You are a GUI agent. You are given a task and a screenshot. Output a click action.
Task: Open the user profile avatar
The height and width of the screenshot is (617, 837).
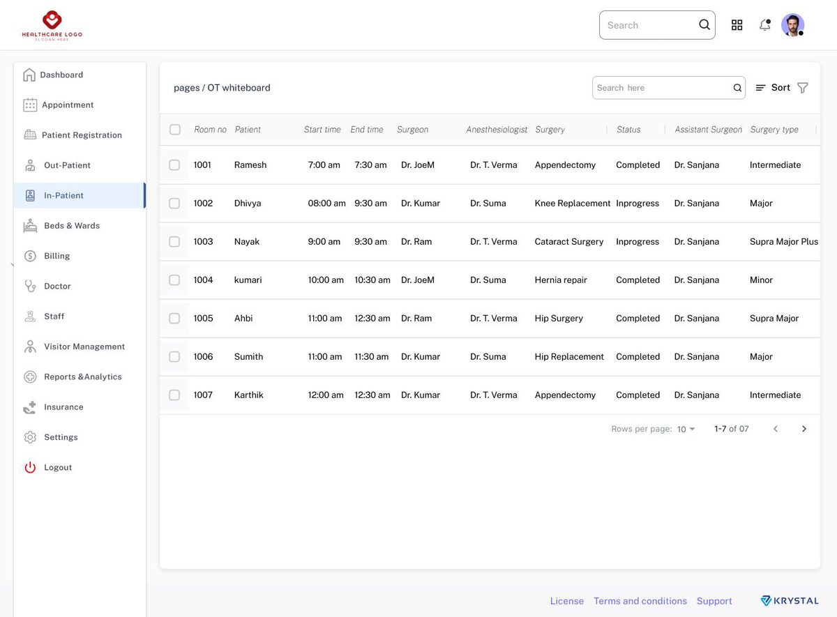792,25
